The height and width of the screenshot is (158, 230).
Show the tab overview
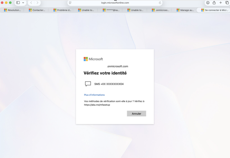(x=227, y=3)
